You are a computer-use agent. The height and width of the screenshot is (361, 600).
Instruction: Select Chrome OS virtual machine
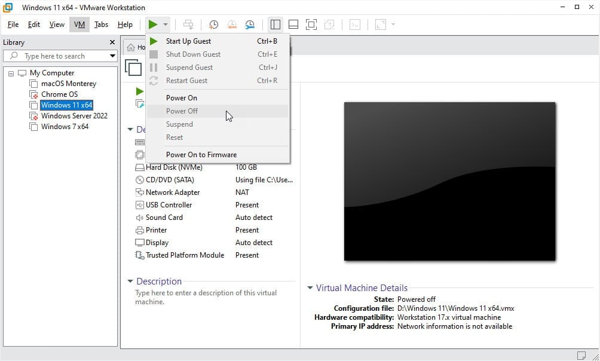[59, 94]
